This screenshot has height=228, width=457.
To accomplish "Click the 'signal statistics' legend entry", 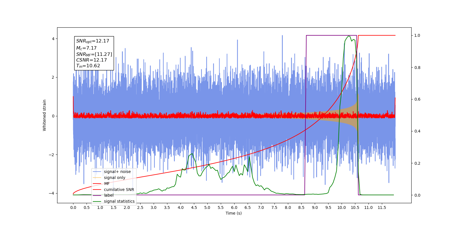I will point(114,201).
